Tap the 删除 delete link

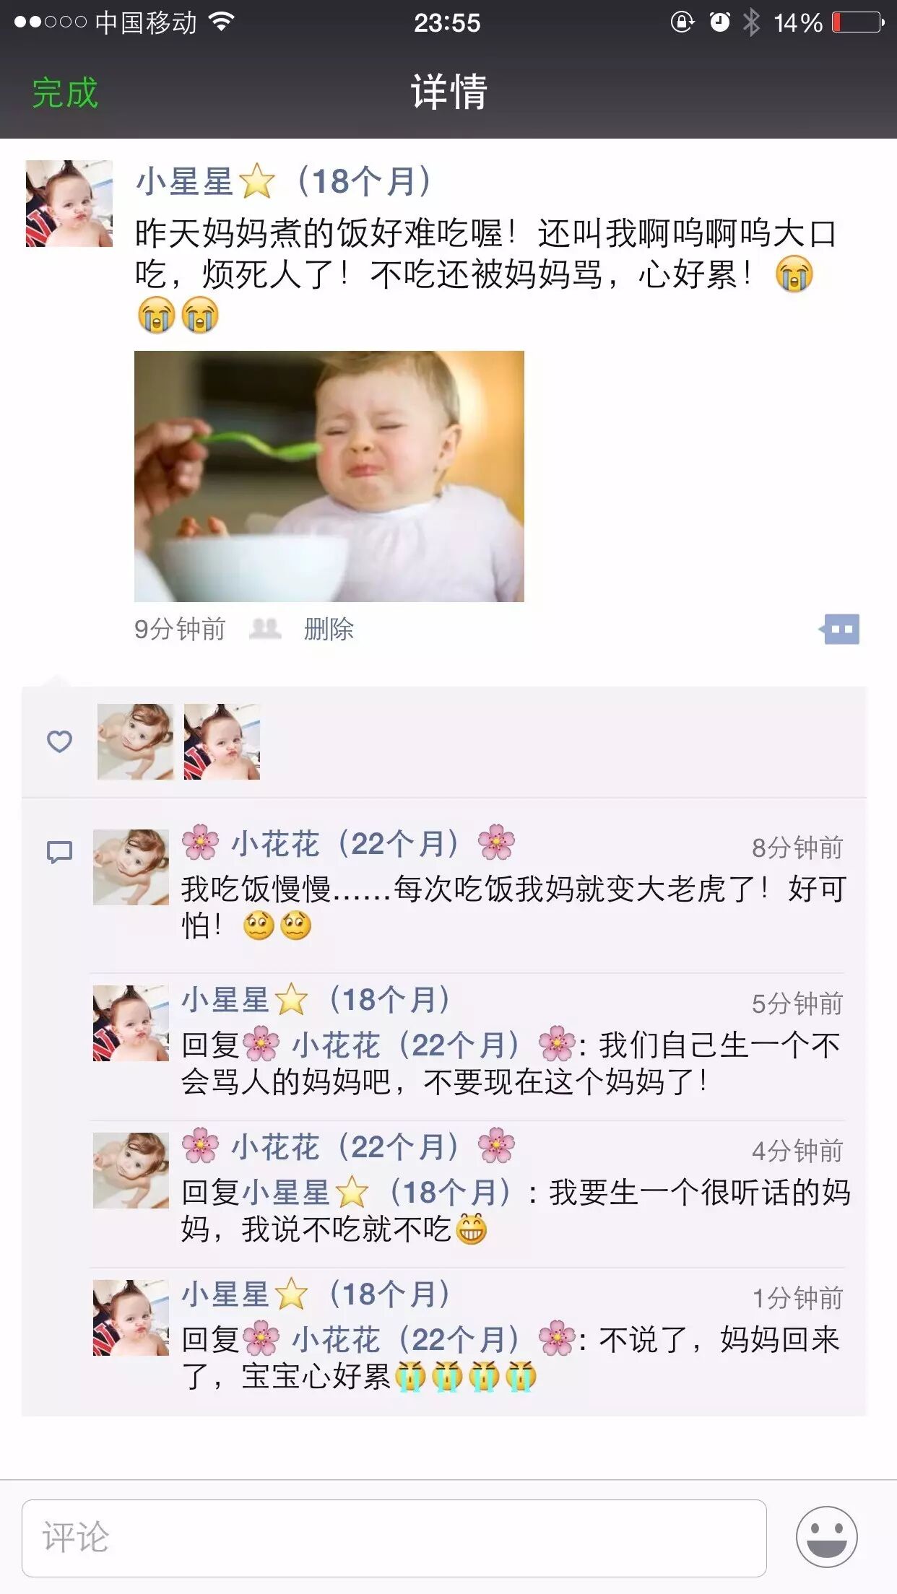[x=329, y=629]
